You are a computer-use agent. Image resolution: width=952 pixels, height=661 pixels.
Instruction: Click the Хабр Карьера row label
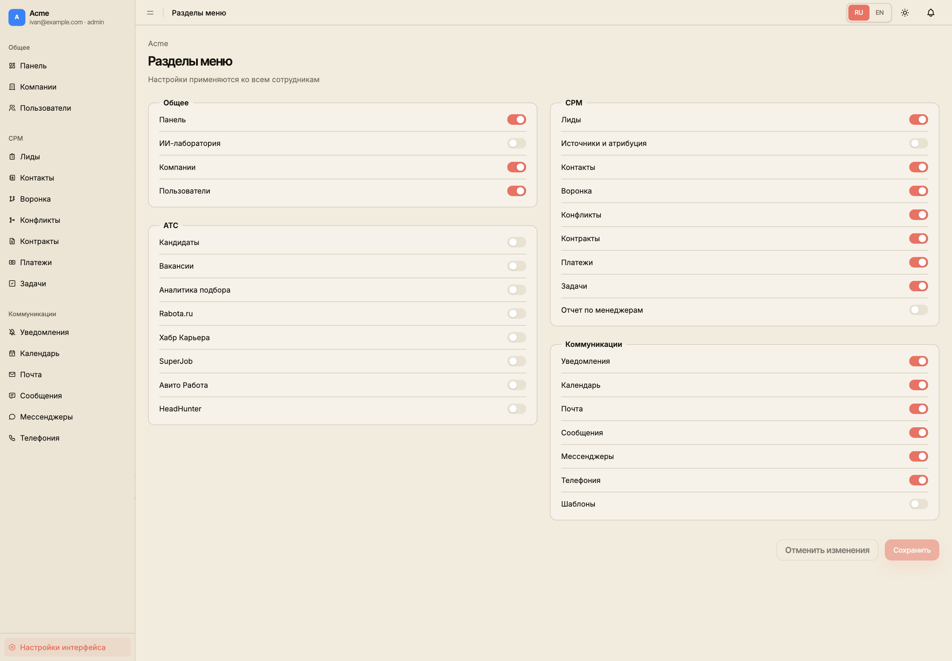184,337
